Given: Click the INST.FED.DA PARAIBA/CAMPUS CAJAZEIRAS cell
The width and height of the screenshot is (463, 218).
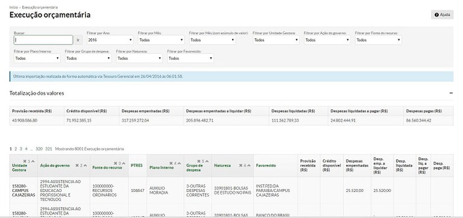Looking at the screenshot, I should [276, 190].
